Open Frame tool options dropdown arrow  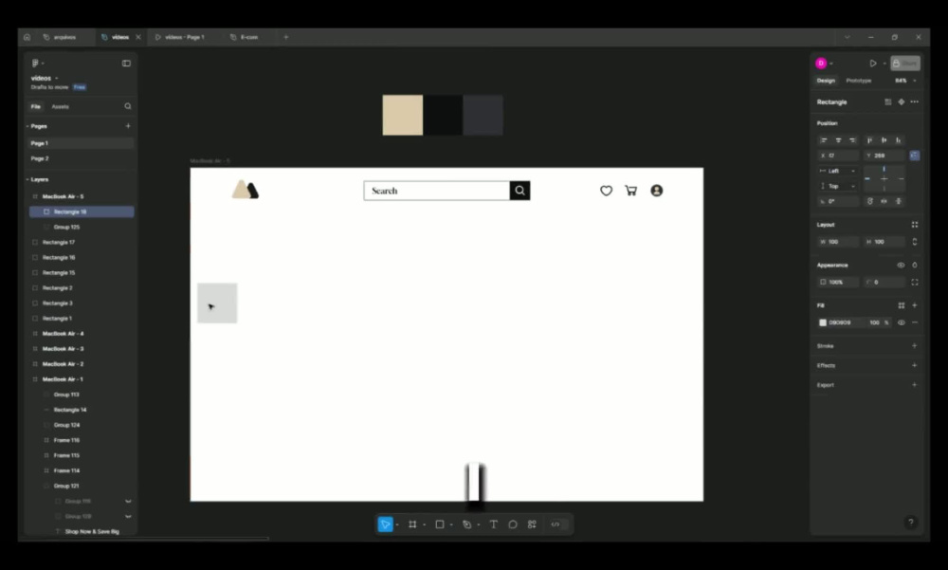coord(424,525)
